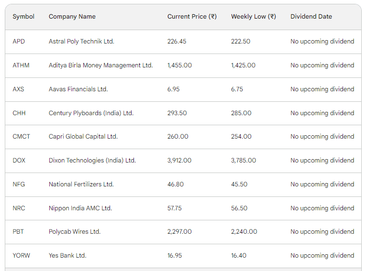Screen dimensions: 367x271
Task: Click the Company Name column header
Action: point(72,17)
